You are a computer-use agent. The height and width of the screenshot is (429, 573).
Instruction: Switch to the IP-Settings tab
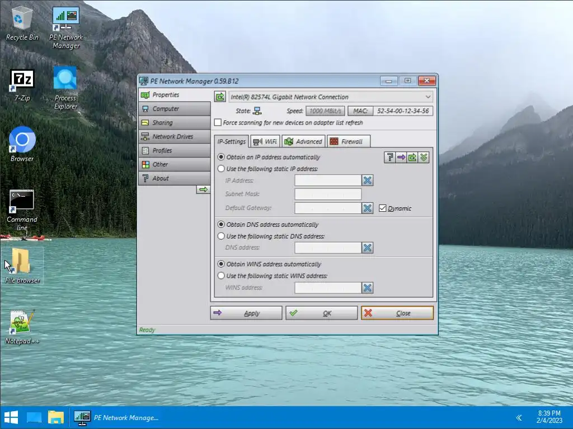click(x=231, y=141)
